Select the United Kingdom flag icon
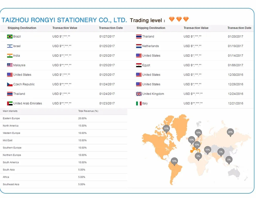The image size is (256, 198). [x=139, y=94]
